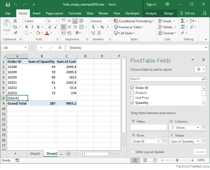Click the Cut scissors icon
210x170 pixels.
pos(15,21)
